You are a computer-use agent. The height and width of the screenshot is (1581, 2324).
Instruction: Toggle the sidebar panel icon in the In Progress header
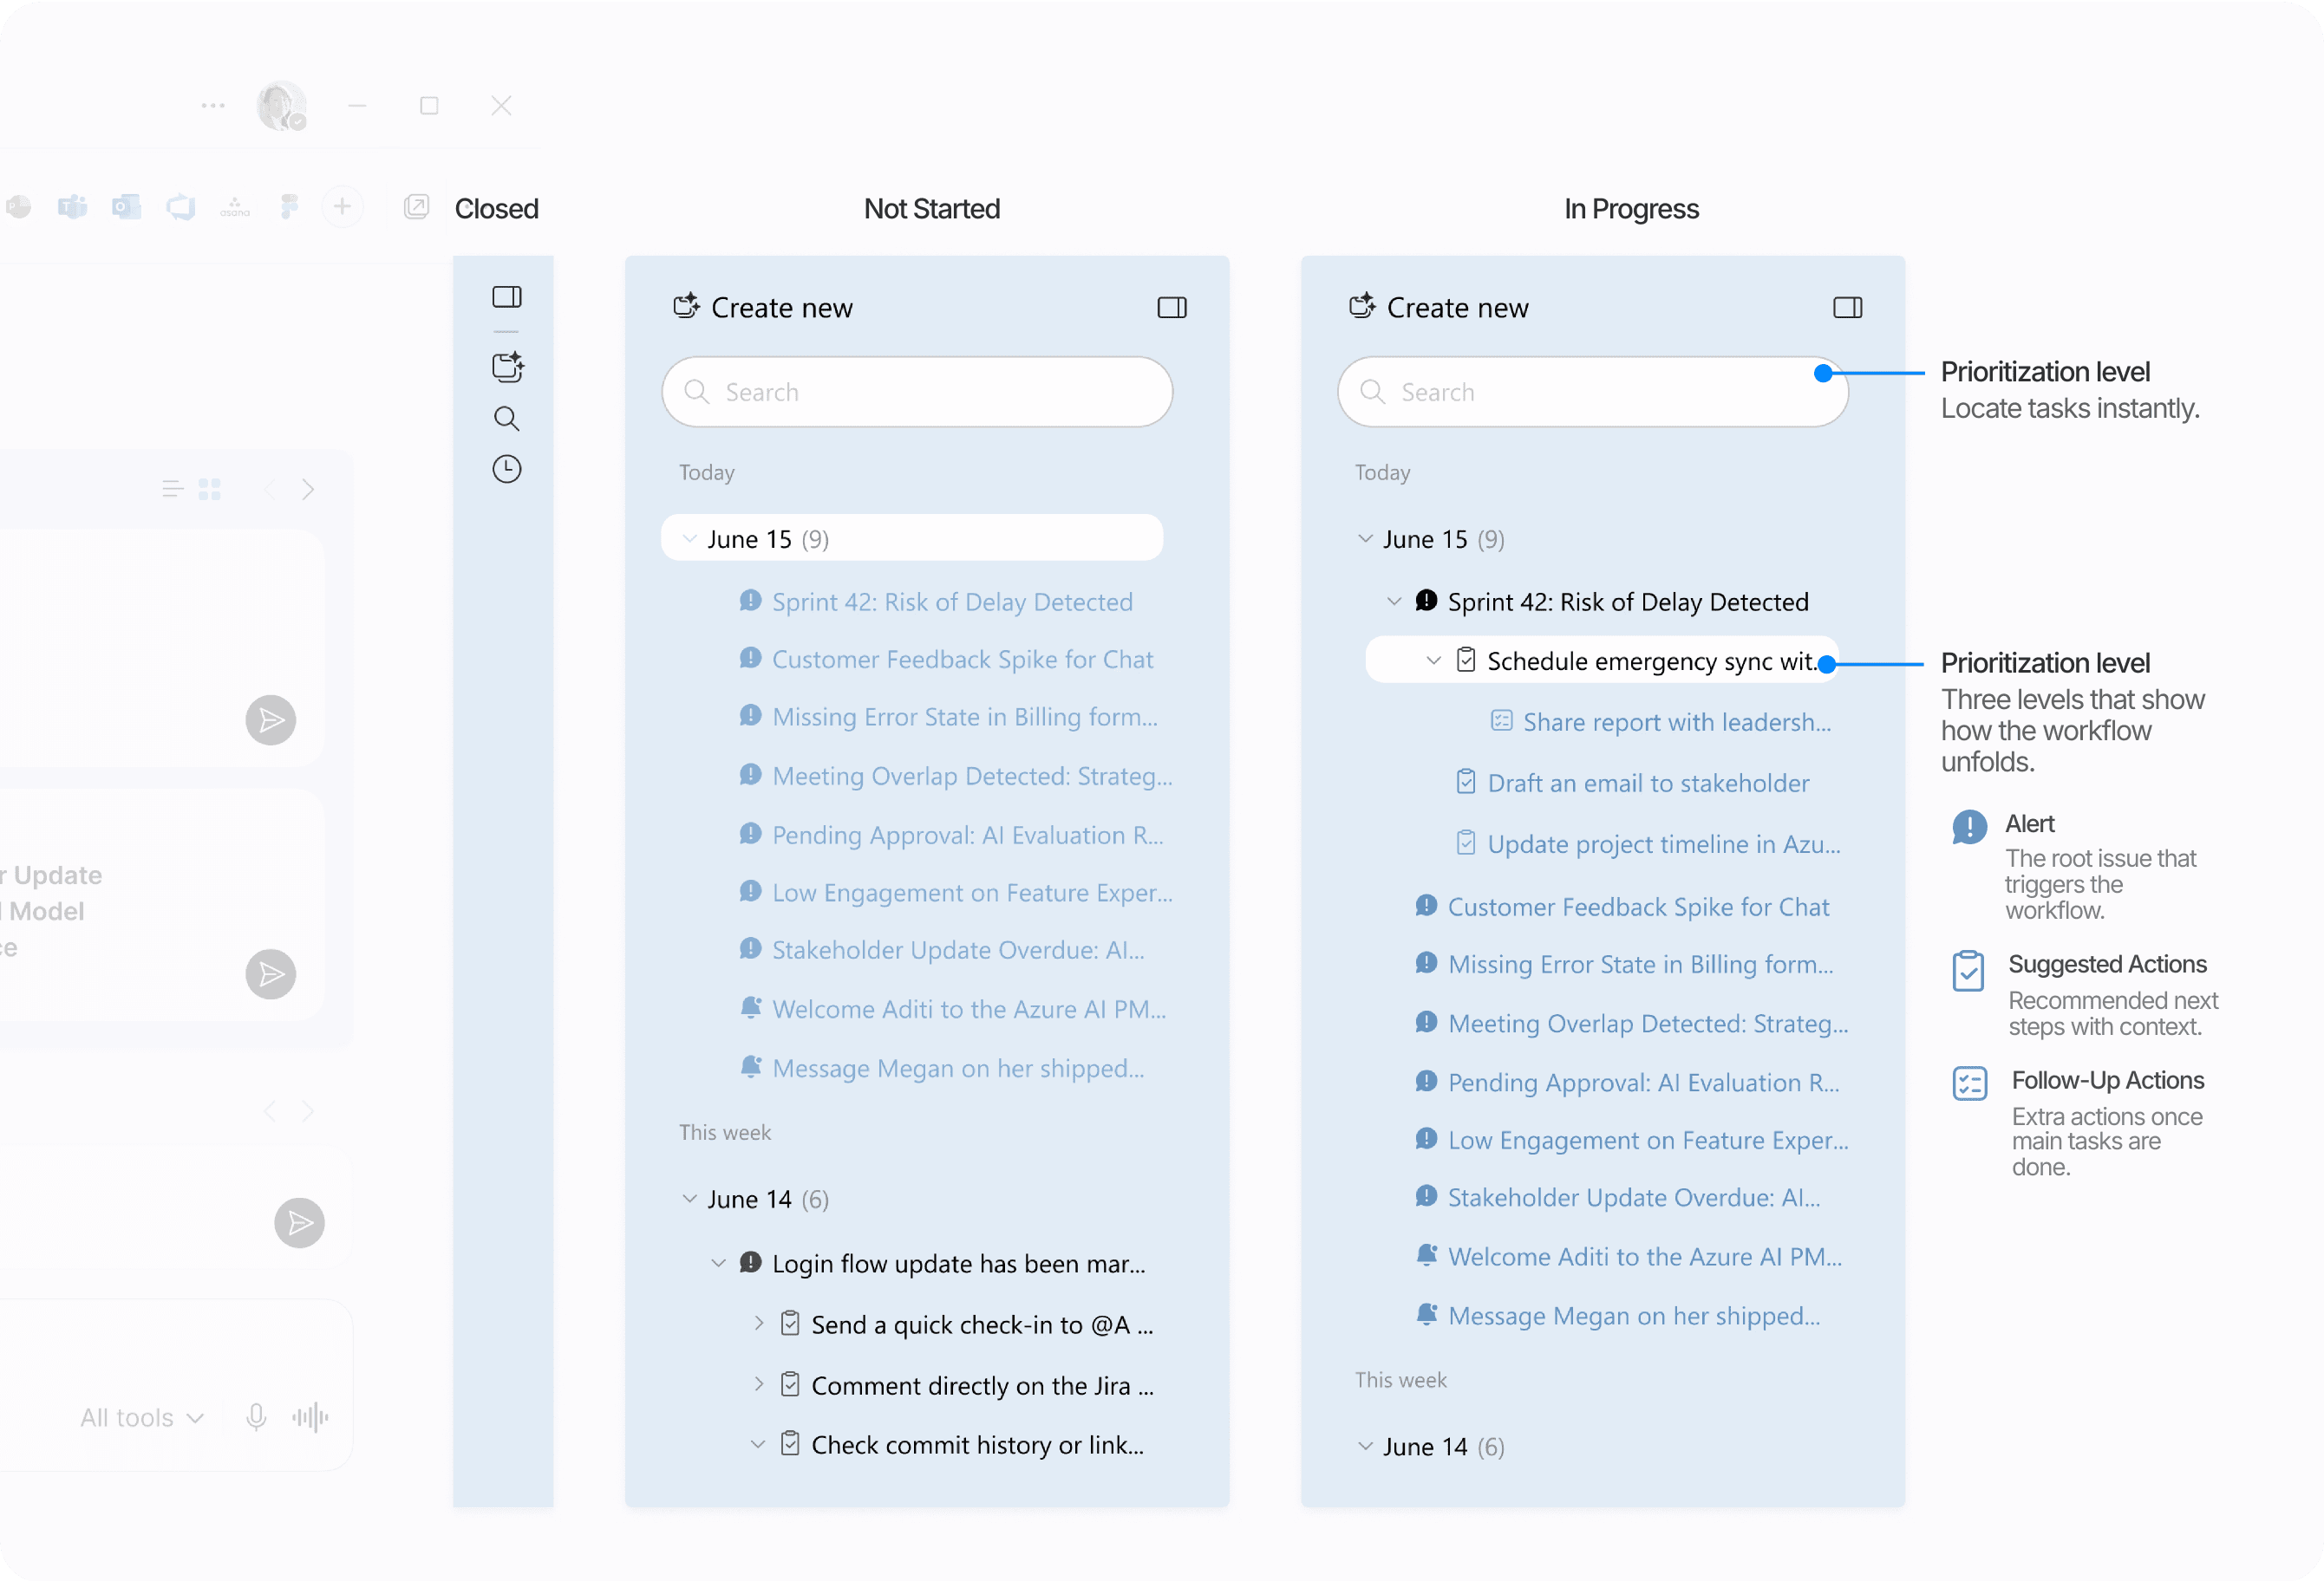pos(1847,308)
